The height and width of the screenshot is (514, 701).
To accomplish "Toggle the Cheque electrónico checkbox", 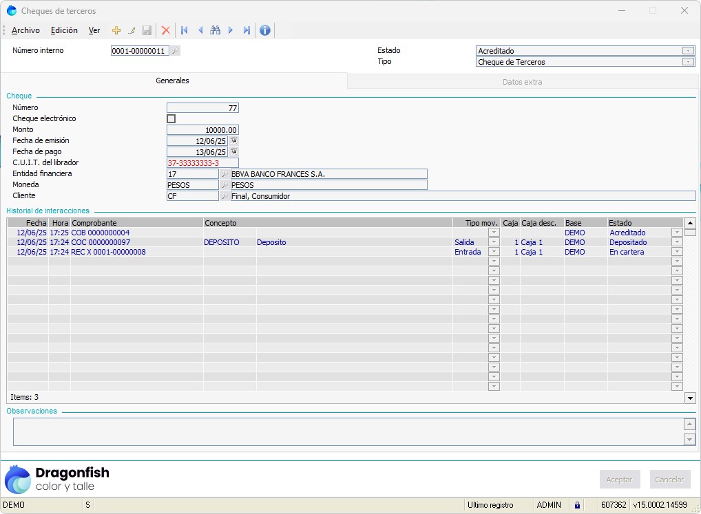I will tap(171, 118).
